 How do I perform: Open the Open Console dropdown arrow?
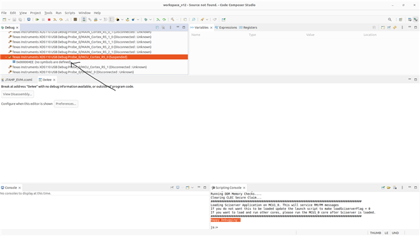click(192, 187)
